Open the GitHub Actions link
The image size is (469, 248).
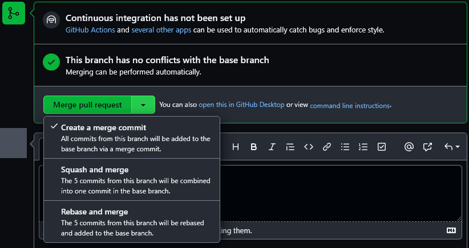(90, 30)
